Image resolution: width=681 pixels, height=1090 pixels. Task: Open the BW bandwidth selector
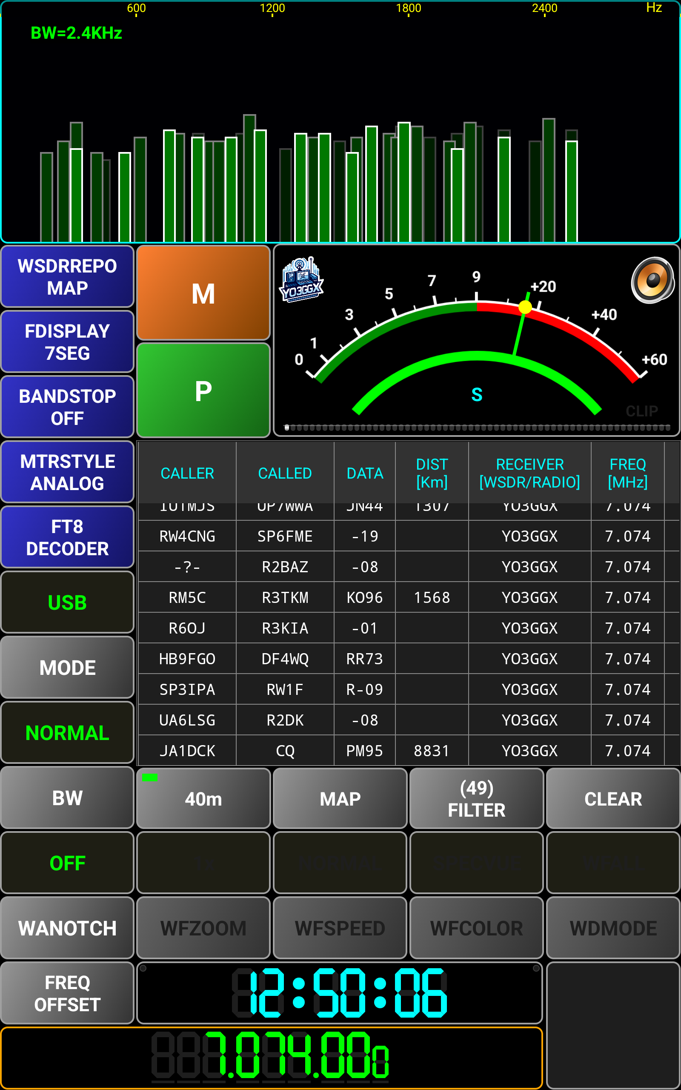click(x=68, y=798)
